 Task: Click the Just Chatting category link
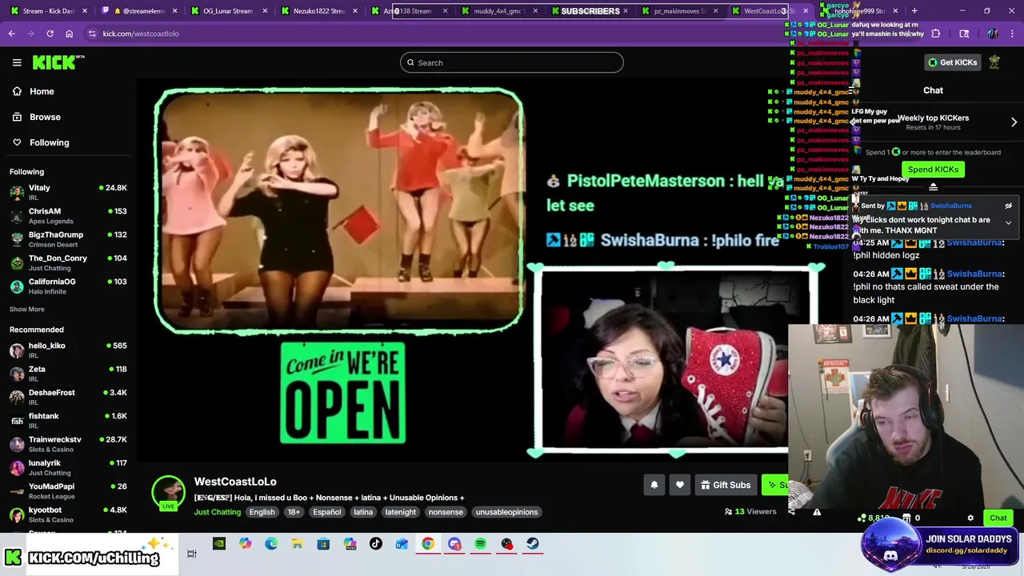(x=218, y=512)
